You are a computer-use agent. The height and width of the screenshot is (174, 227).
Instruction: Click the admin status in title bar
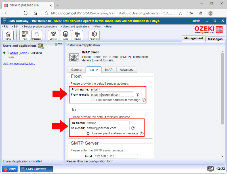[x=195, y=21]
